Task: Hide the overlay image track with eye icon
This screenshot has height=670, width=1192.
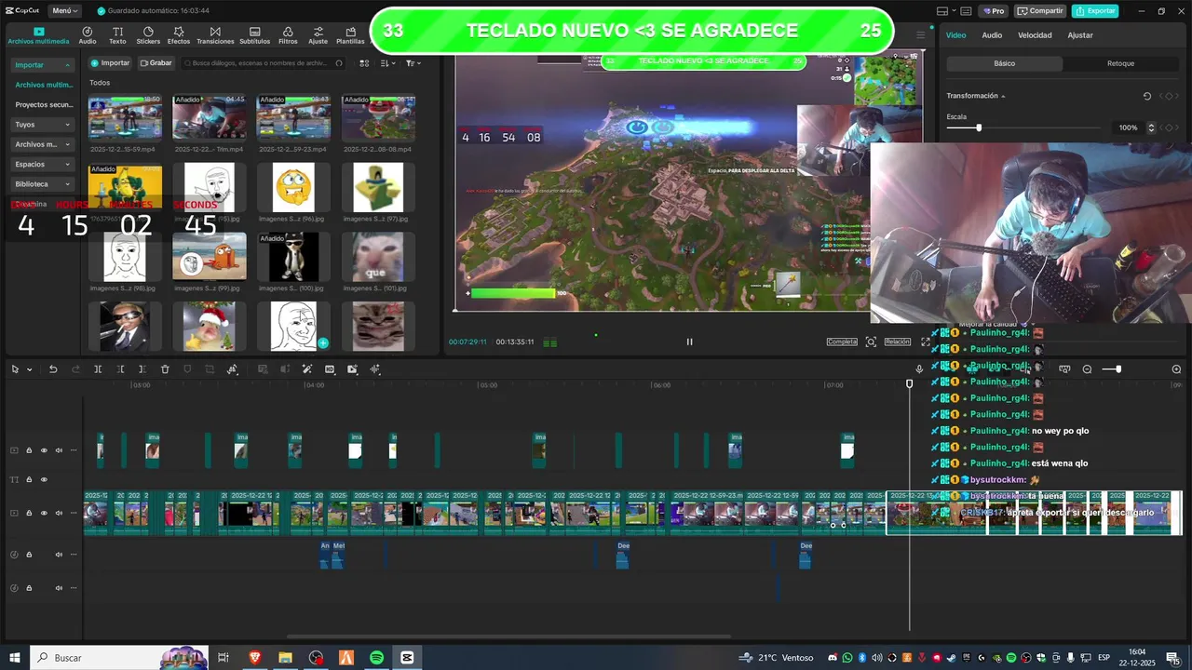Action: coord(44,450)
